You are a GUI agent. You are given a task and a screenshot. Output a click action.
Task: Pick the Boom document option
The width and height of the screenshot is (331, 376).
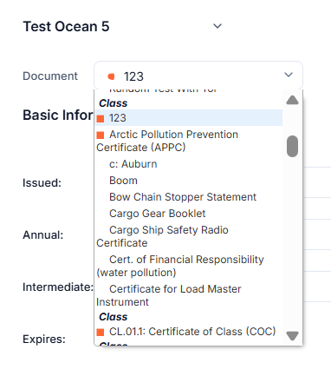click(x=189, y=181)
